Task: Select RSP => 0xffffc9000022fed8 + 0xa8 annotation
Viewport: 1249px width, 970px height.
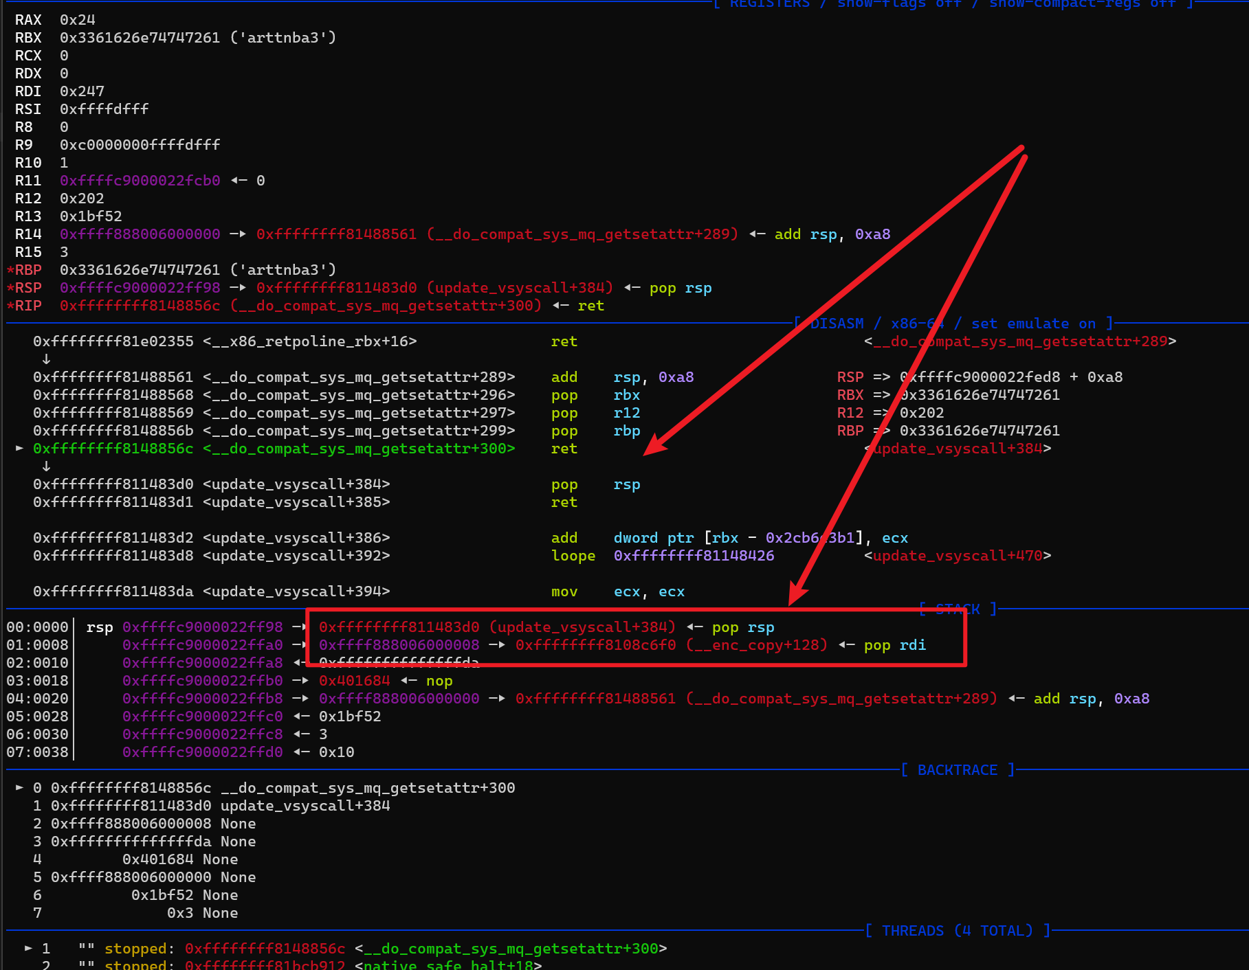Action: point(980,377)
